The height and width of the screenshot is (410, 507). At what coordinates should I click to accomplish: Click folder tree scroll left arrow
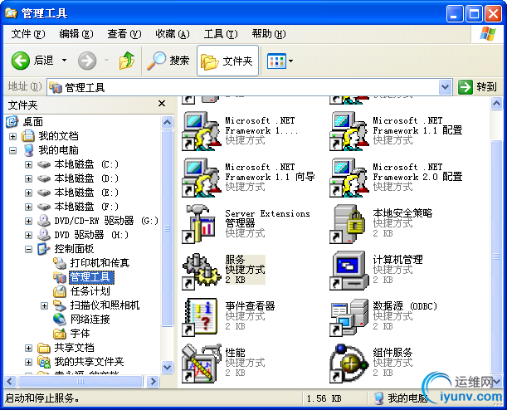click(9, 382)
